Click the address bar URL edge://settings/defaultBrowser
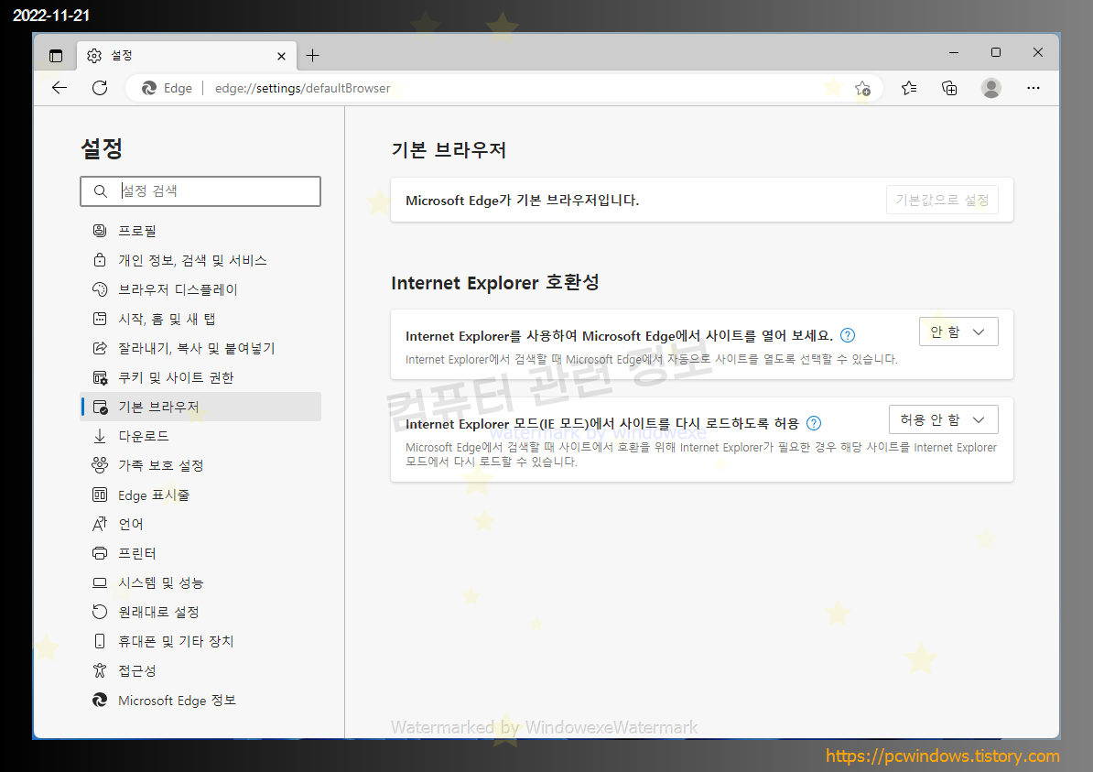This screenshot has width=1093, height=772. pyautogui.click(x=302, y=89)
